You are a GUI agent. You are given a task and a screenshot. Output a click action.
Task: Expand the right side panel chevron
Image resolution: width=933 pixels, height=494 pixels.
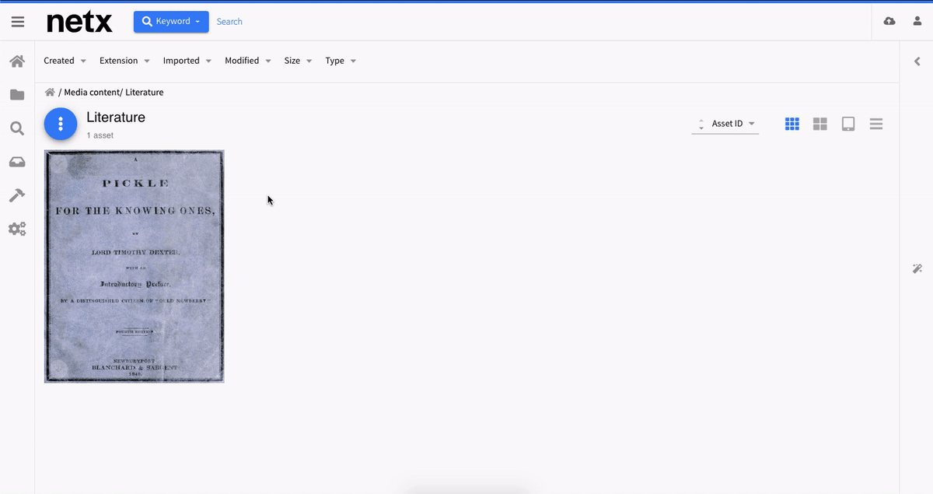pyautogui.click(x=917, y=61)
